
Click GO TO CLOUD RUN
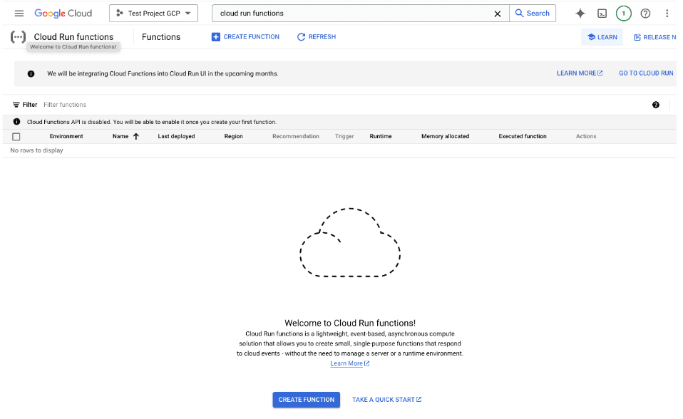point(645,73)
